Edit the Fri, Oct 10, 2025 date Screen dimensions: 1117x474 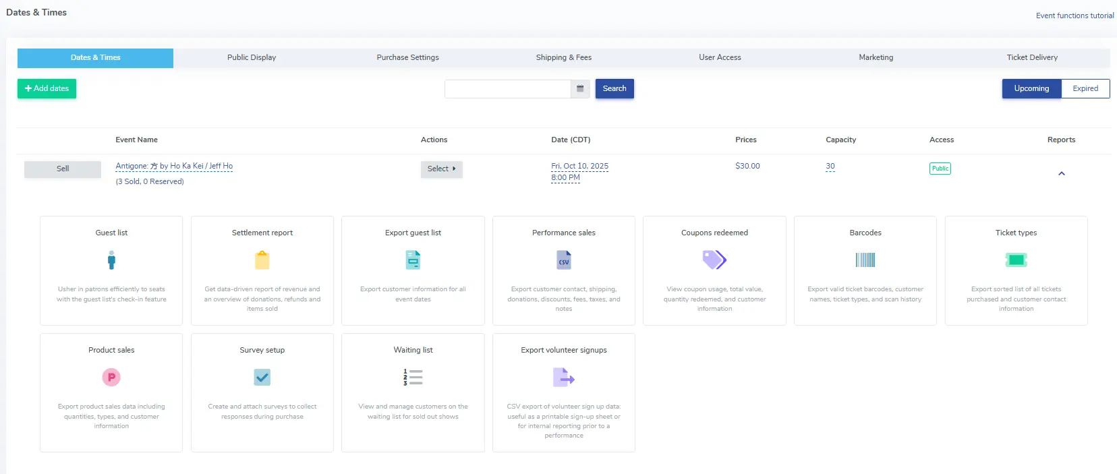tap(579, 166)
